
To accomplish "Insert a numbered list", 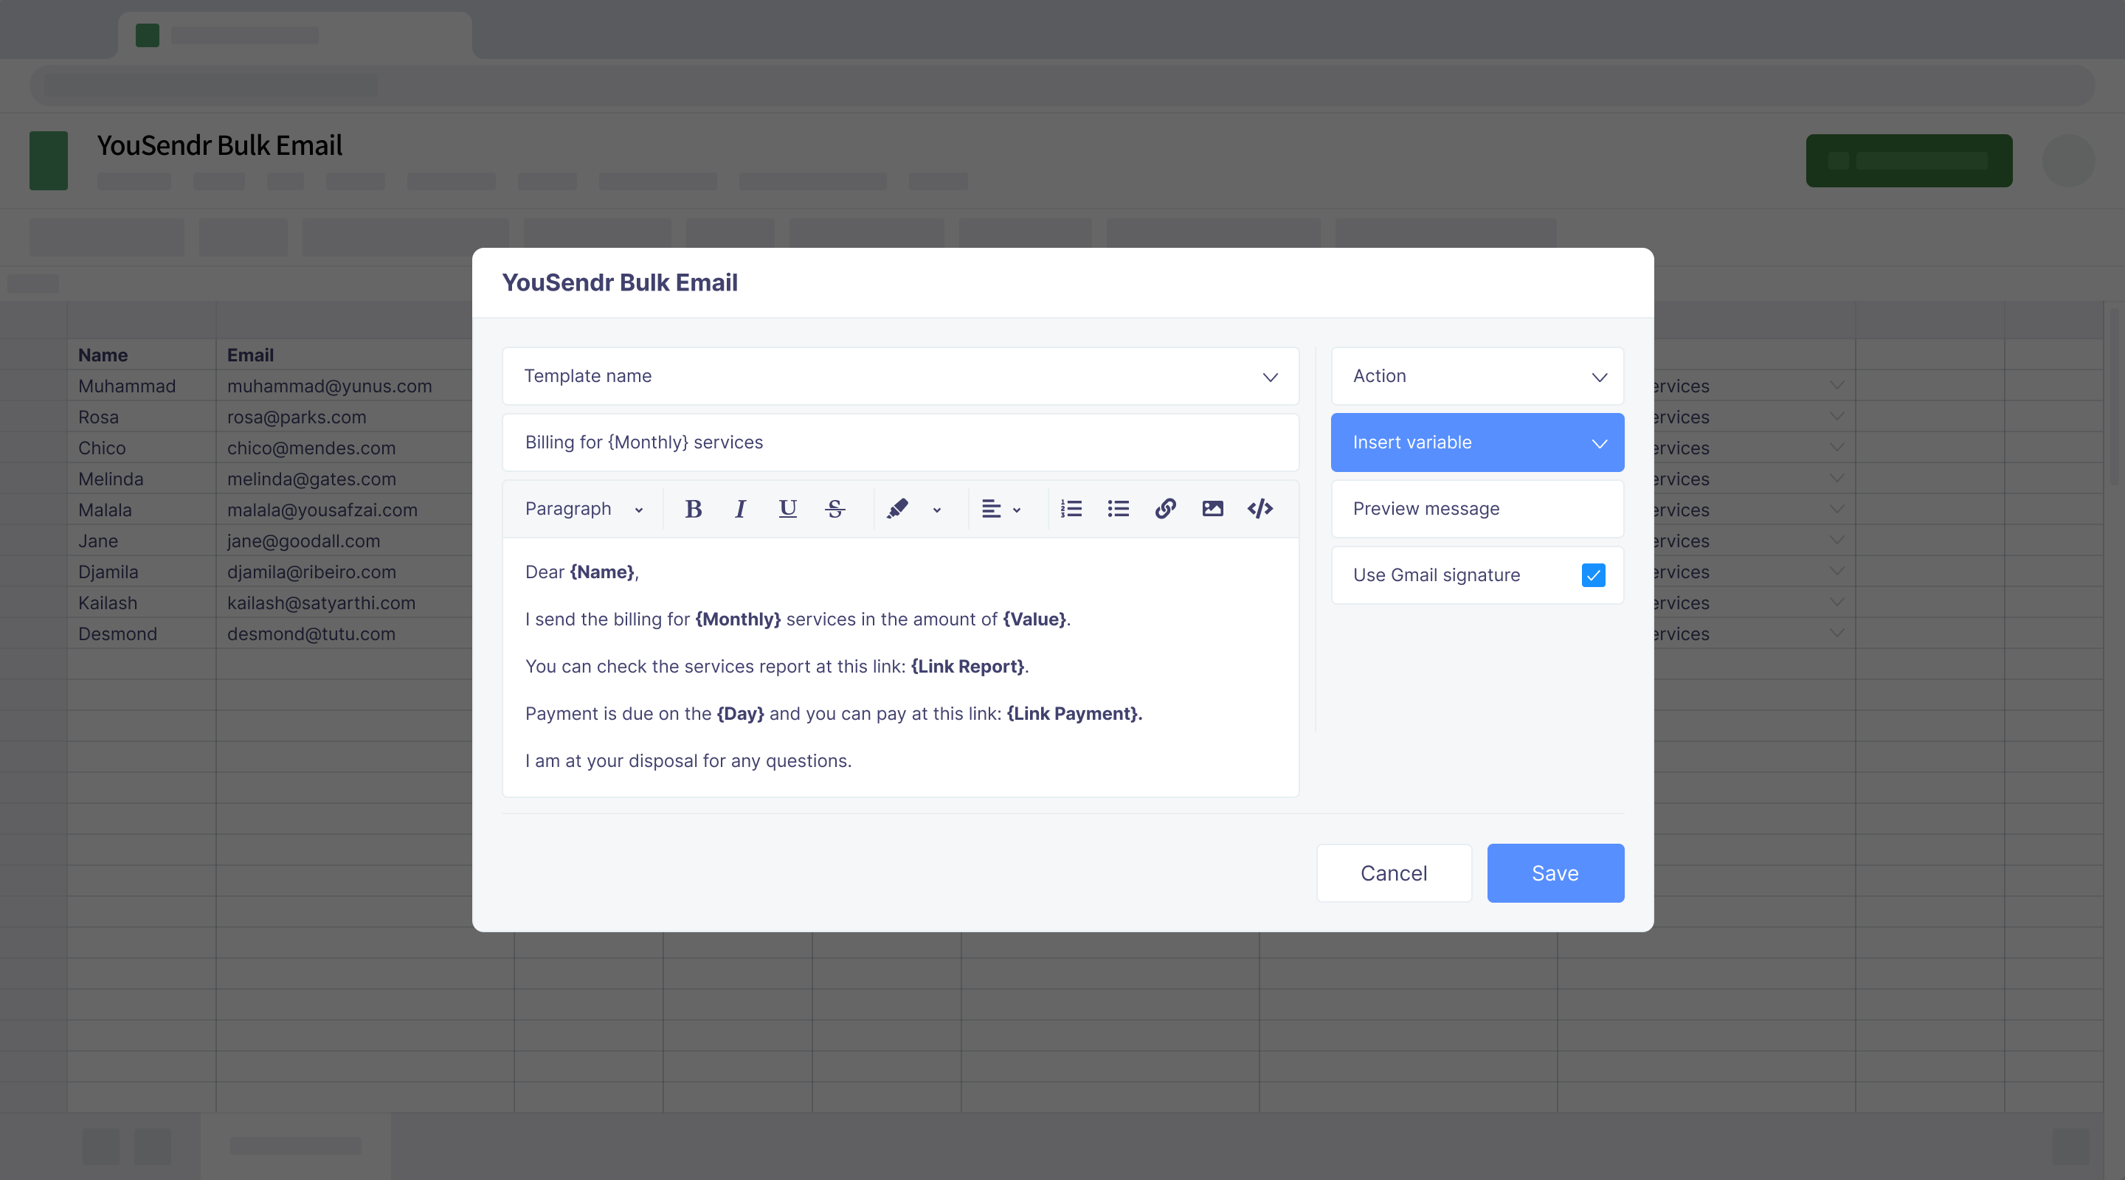I will 1071,509.
